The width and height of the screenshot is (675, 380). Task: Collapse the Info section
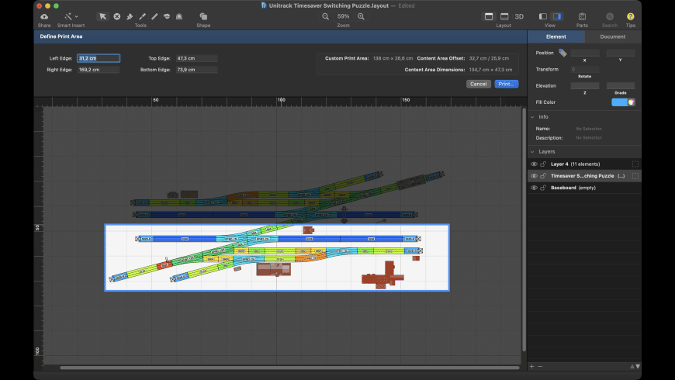pyautogui.click(x=532, y=117)
